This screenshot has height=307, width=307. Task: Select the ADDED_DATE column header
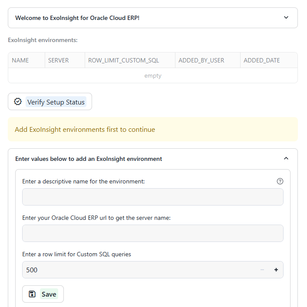[x=269, y=60]
